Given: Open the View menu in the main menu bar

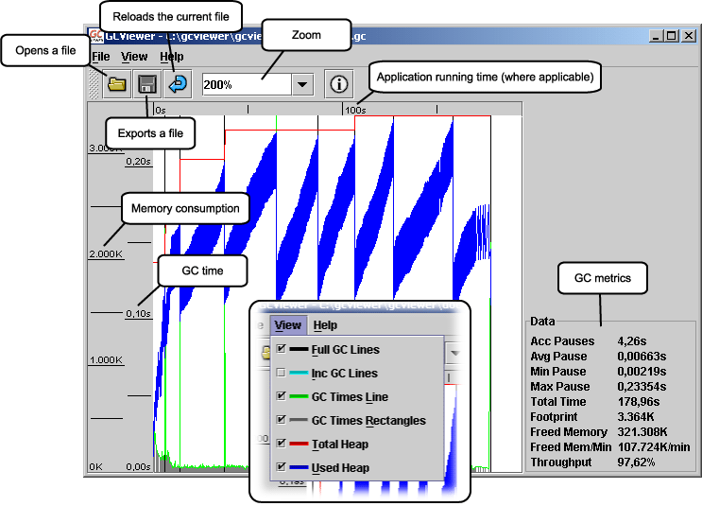Looking at the screenshot, I should tap(134, 57).
